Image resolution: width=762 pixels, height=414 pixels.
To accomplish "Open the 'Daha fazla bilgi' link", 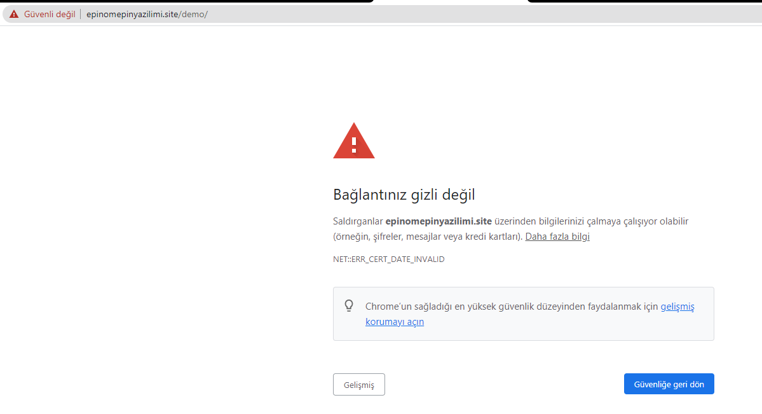I will click(557, 237).
